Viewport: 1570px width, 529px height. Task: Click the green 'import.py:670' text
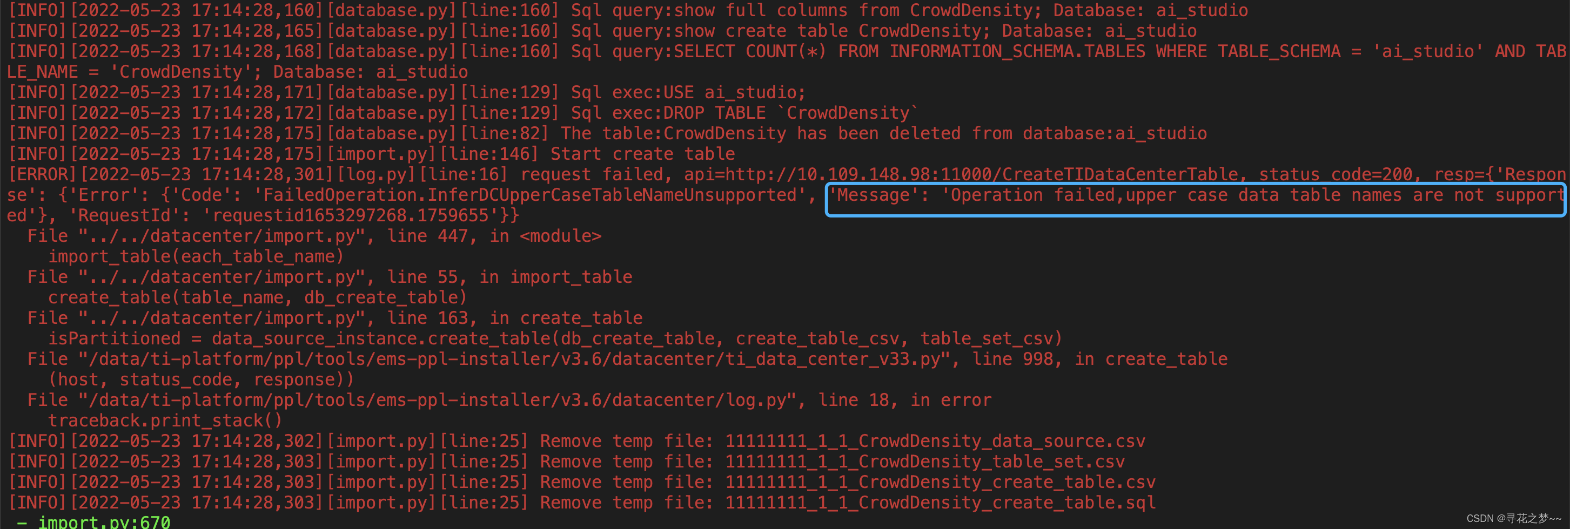(104, 523)
